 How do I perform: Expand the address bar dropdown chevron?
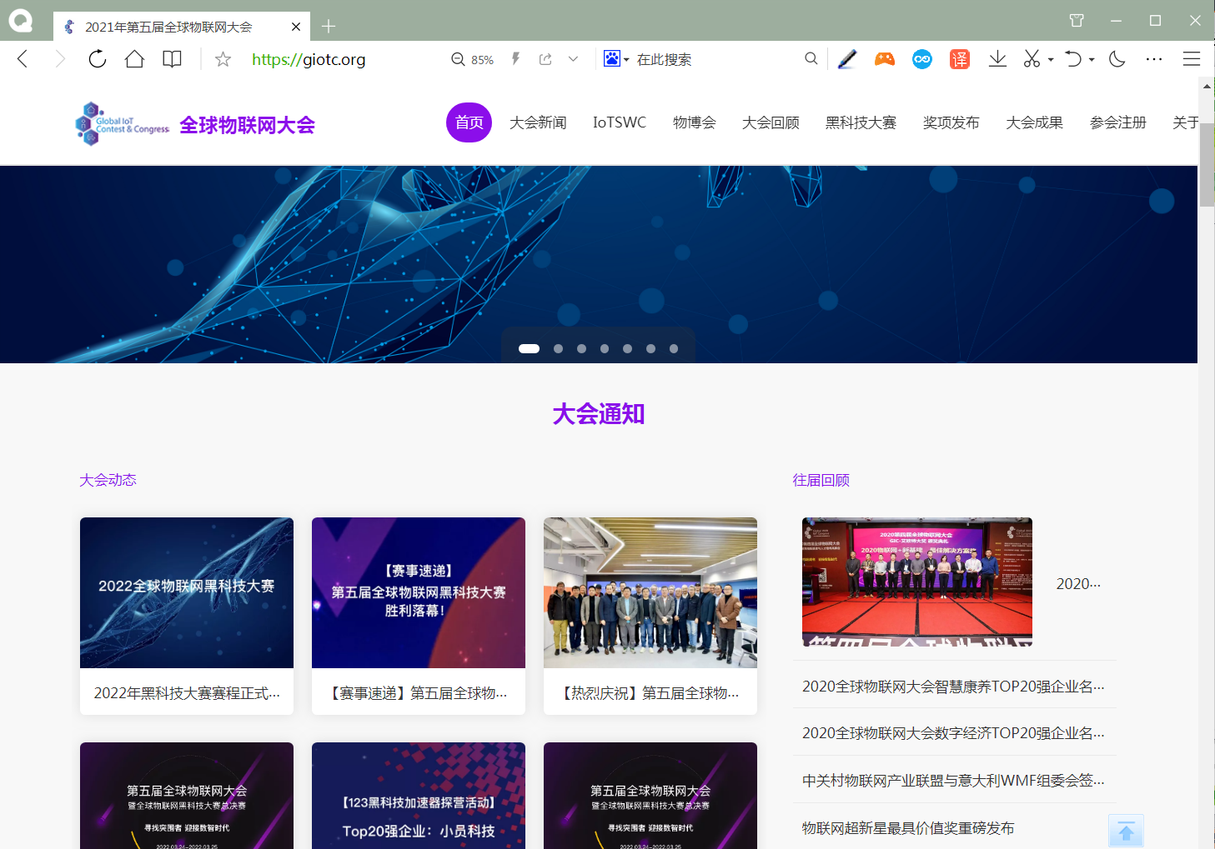(x=573, y=59)
